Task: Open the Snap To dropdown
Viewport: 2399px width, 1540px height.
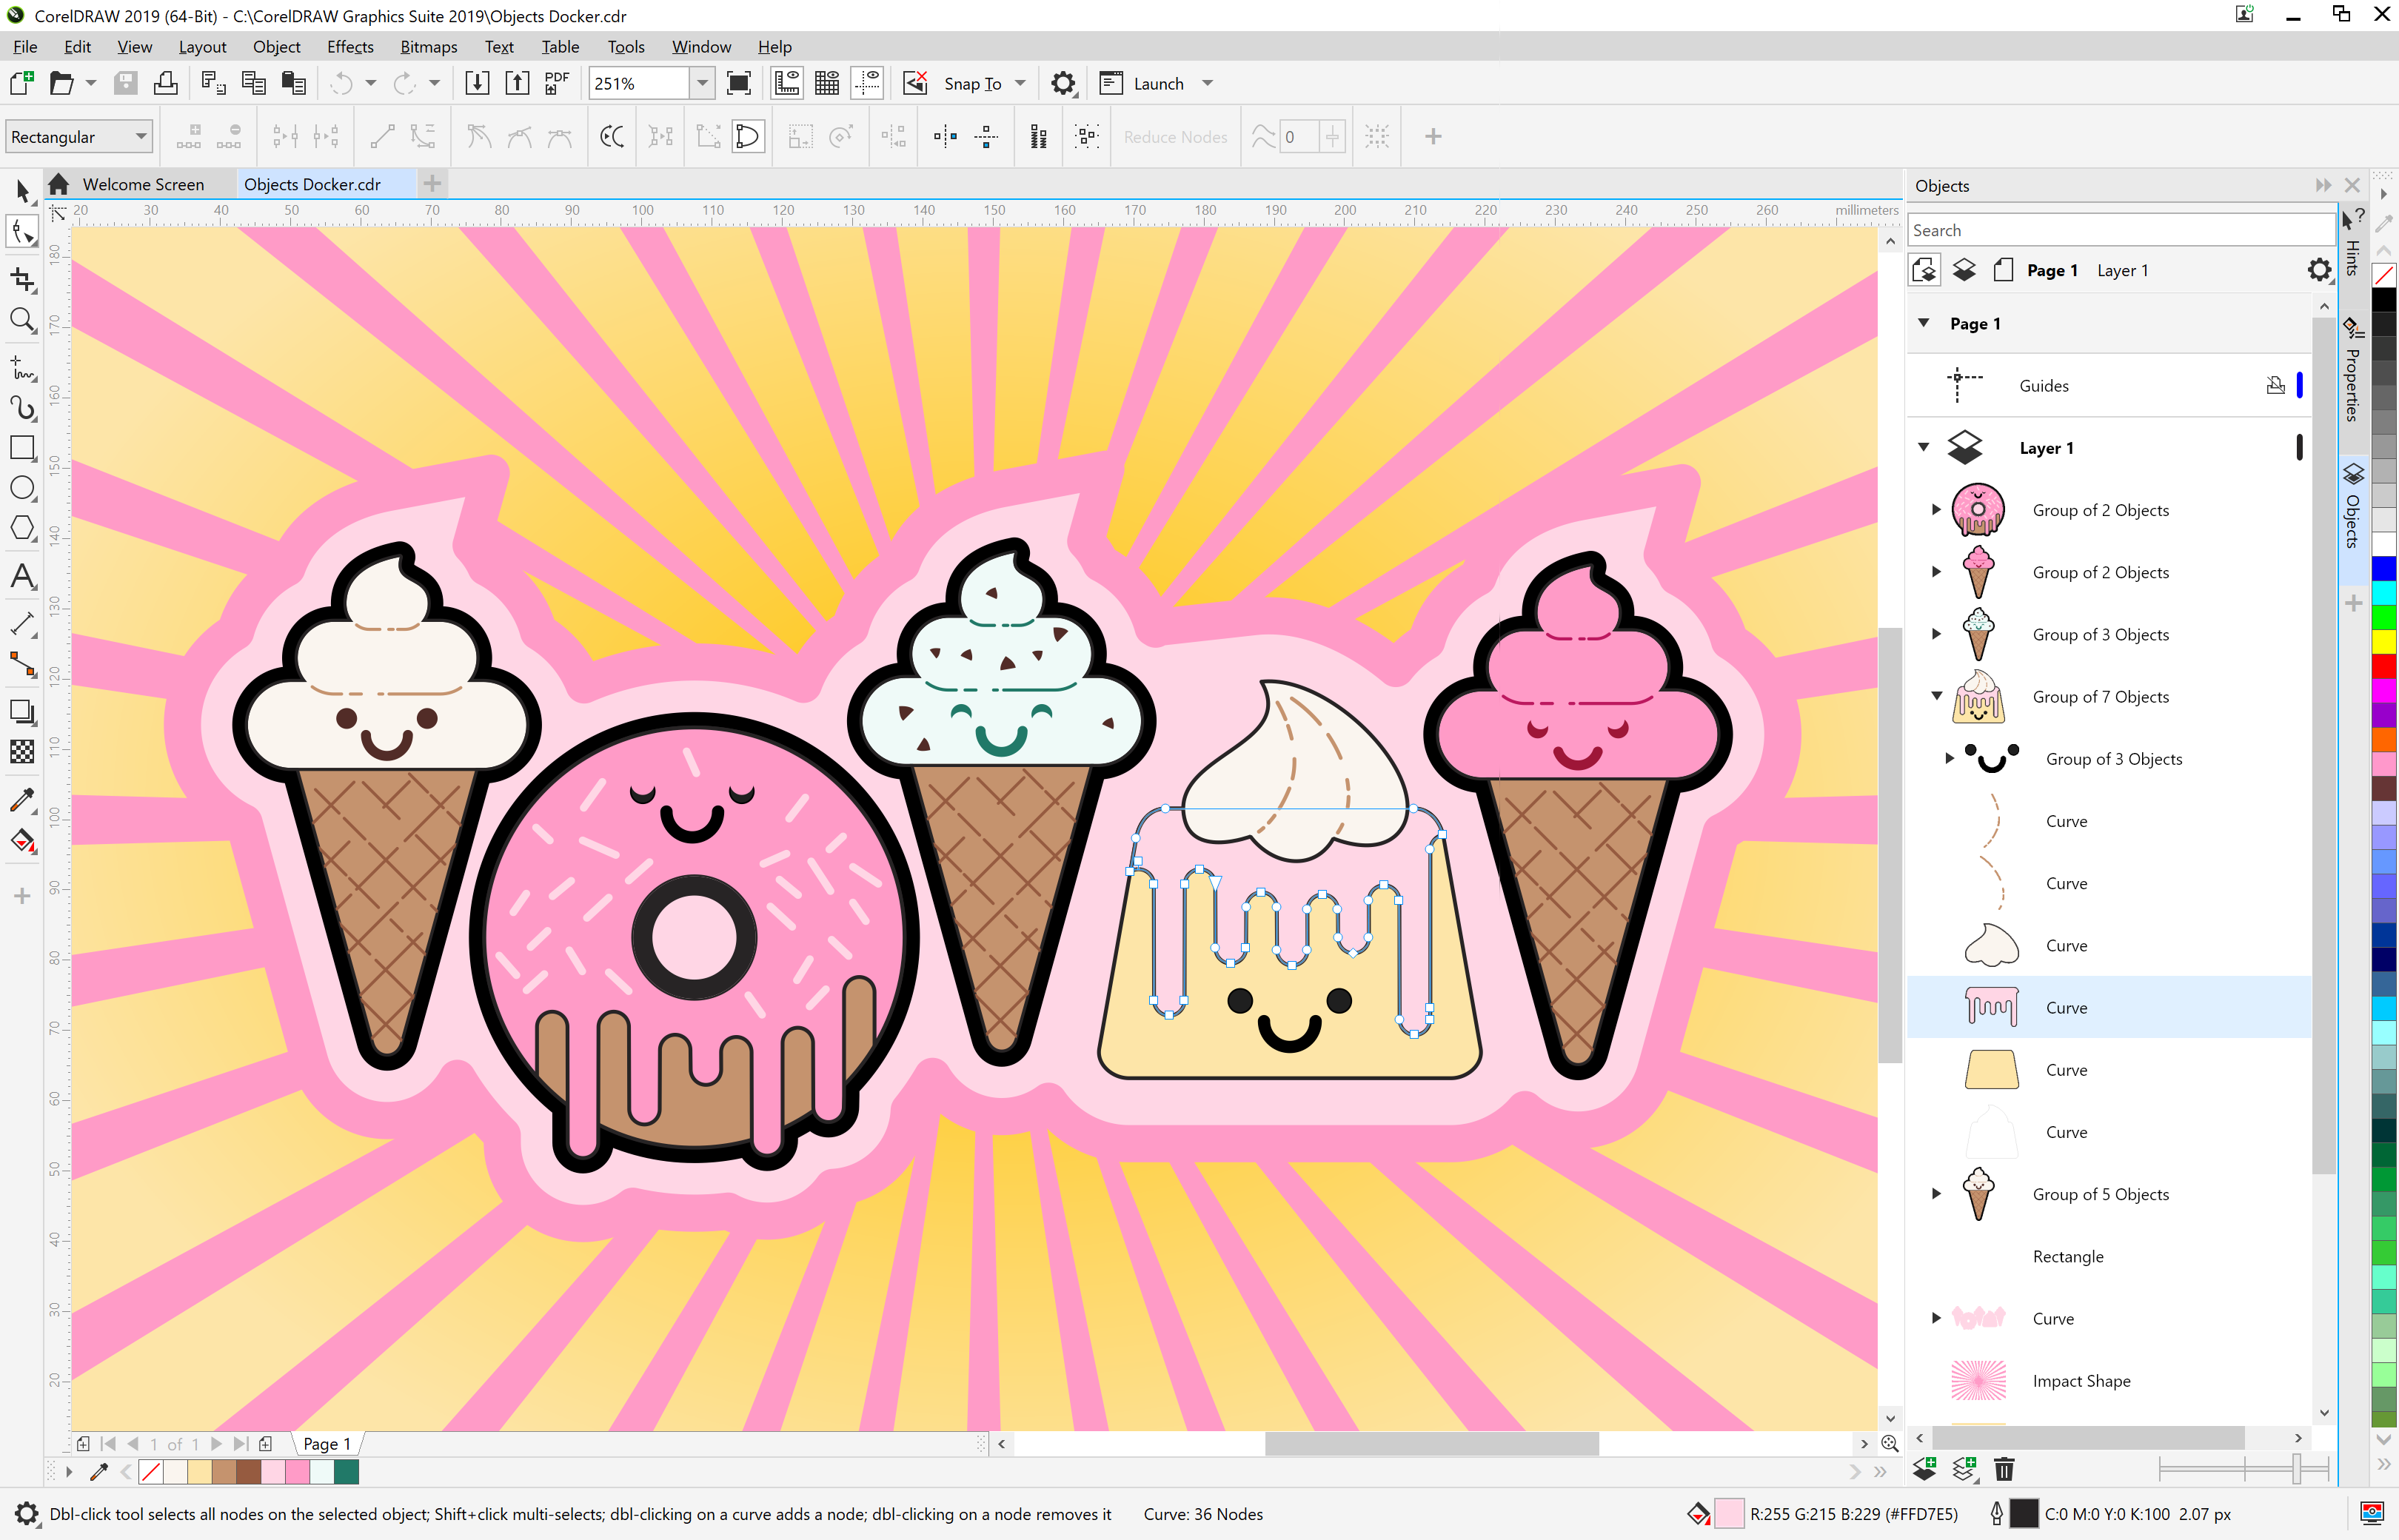Action: (1019, 83)
